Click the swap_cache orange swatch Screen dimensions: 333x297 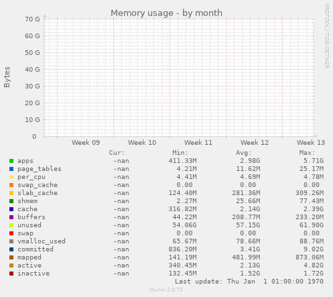(x=11, y=185)
